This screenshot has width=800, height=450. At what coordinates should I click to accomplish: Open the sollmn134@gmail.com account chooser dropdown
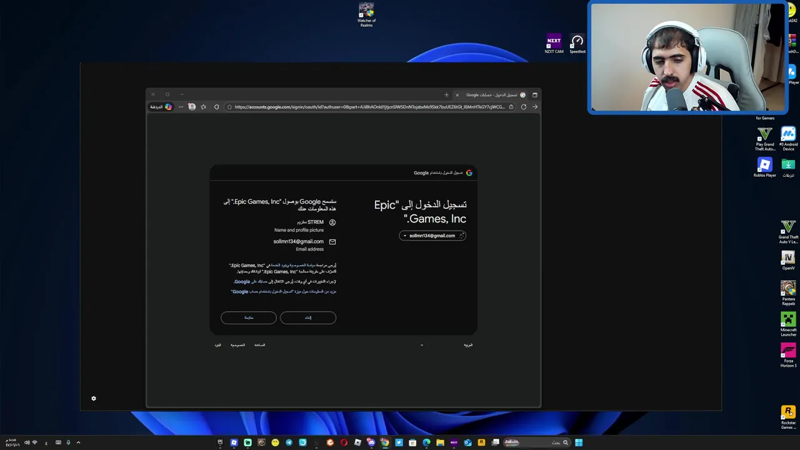432,236
